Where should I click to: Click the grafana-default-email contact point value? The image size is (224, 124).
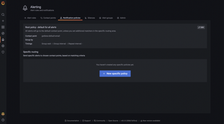click(x=51, y=36)
